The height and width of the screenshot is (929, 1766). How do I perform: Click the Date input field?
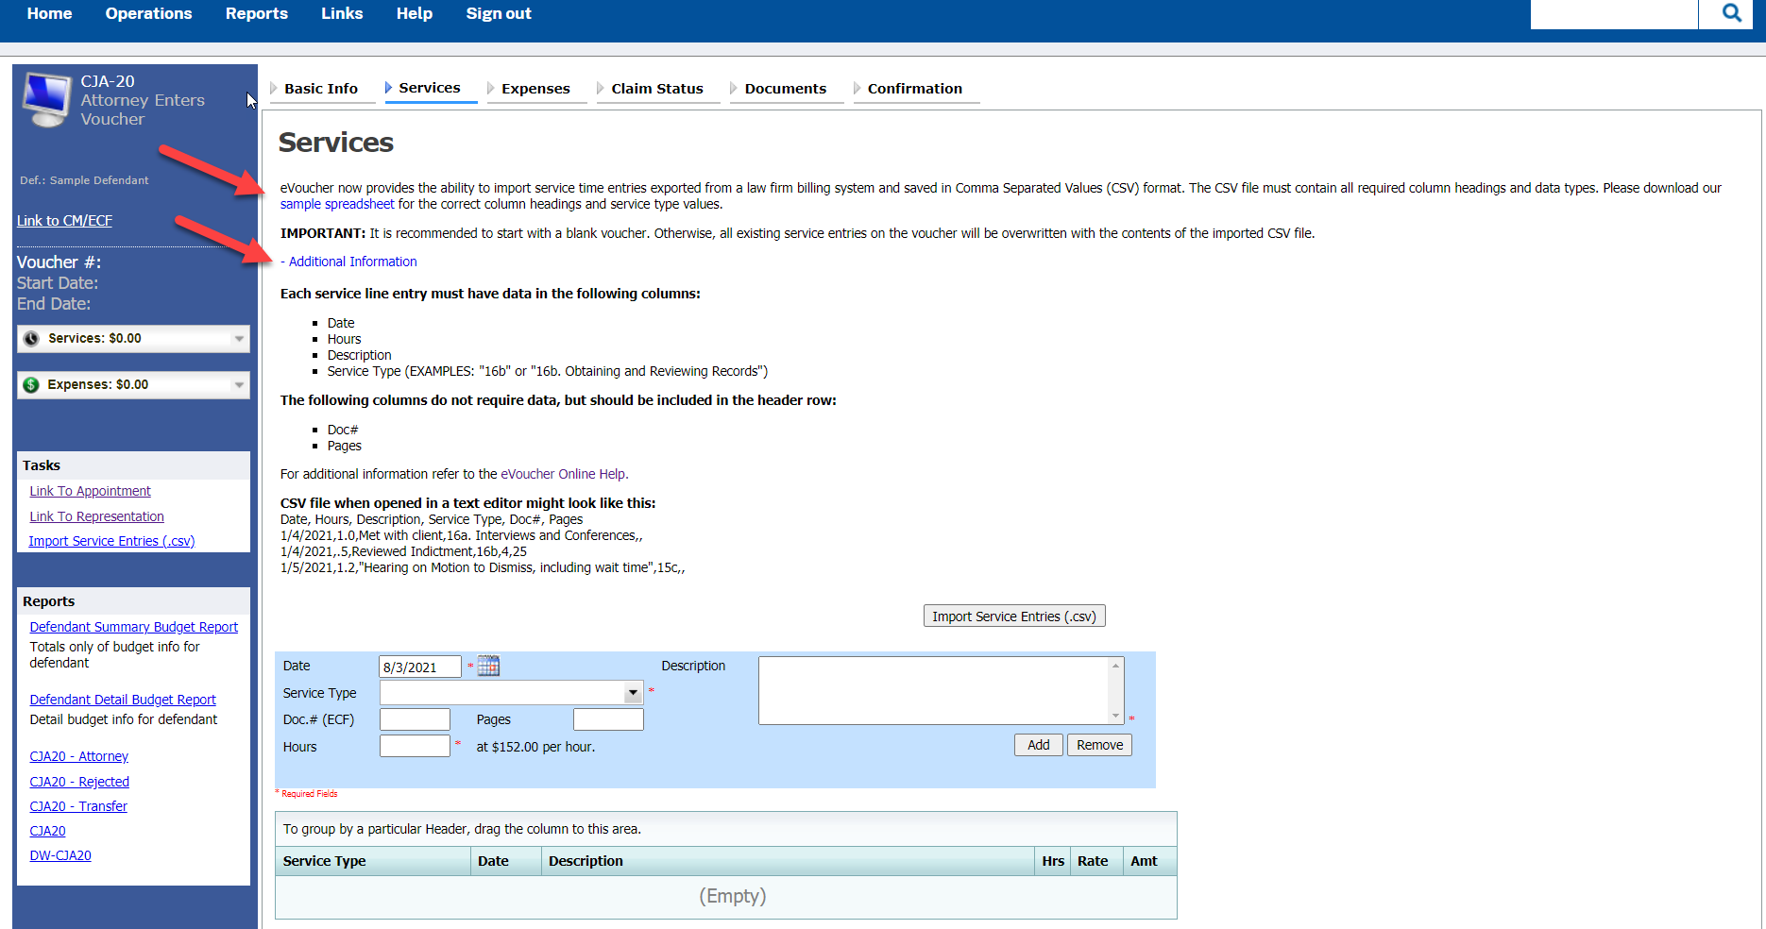coord(419,666)
